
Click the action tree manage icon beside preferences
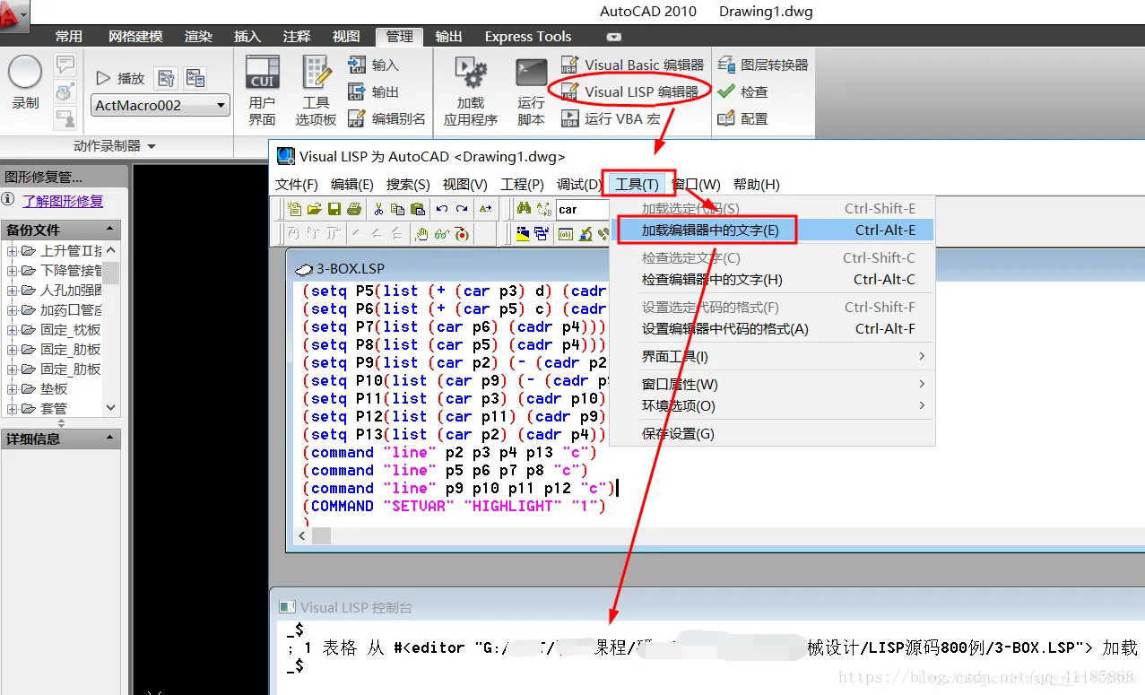pos(195,78)
